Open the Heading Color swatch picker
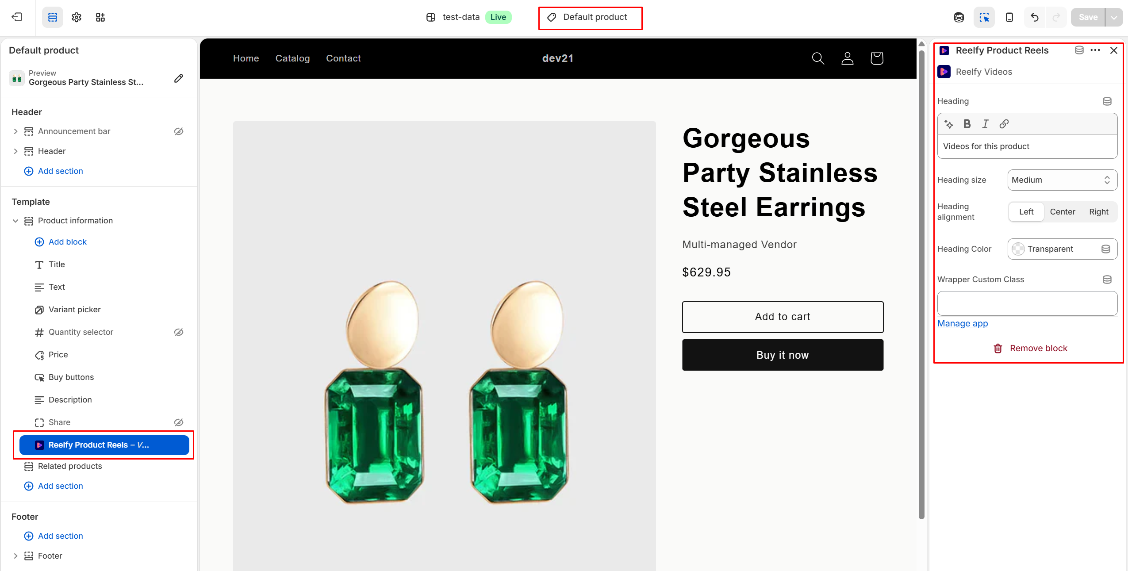This screenshot has height=571, width=1128. [1018, 249]
